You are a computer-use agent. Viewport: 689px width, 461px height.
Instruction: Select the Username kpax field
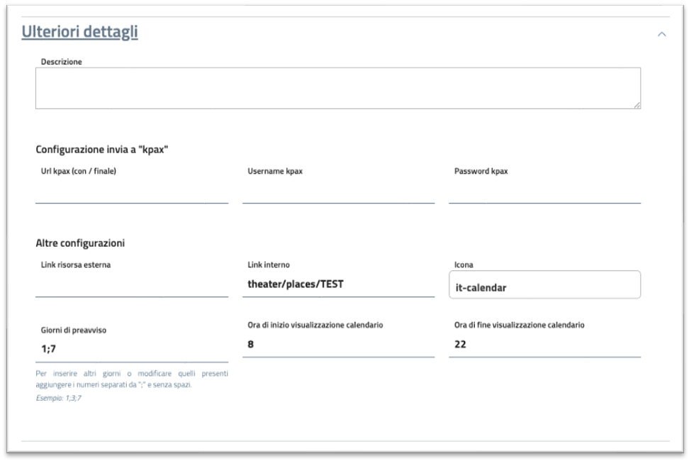point(338,193)
